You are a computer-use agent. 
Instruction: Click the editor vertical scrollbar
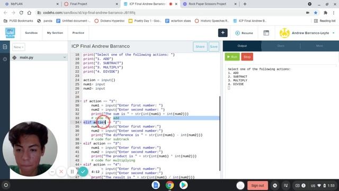[220, 133]
